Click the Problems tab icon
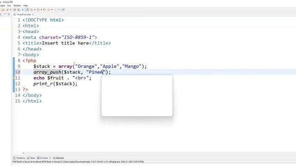Screen dimensions: 296x166 (x=14, y=158)
